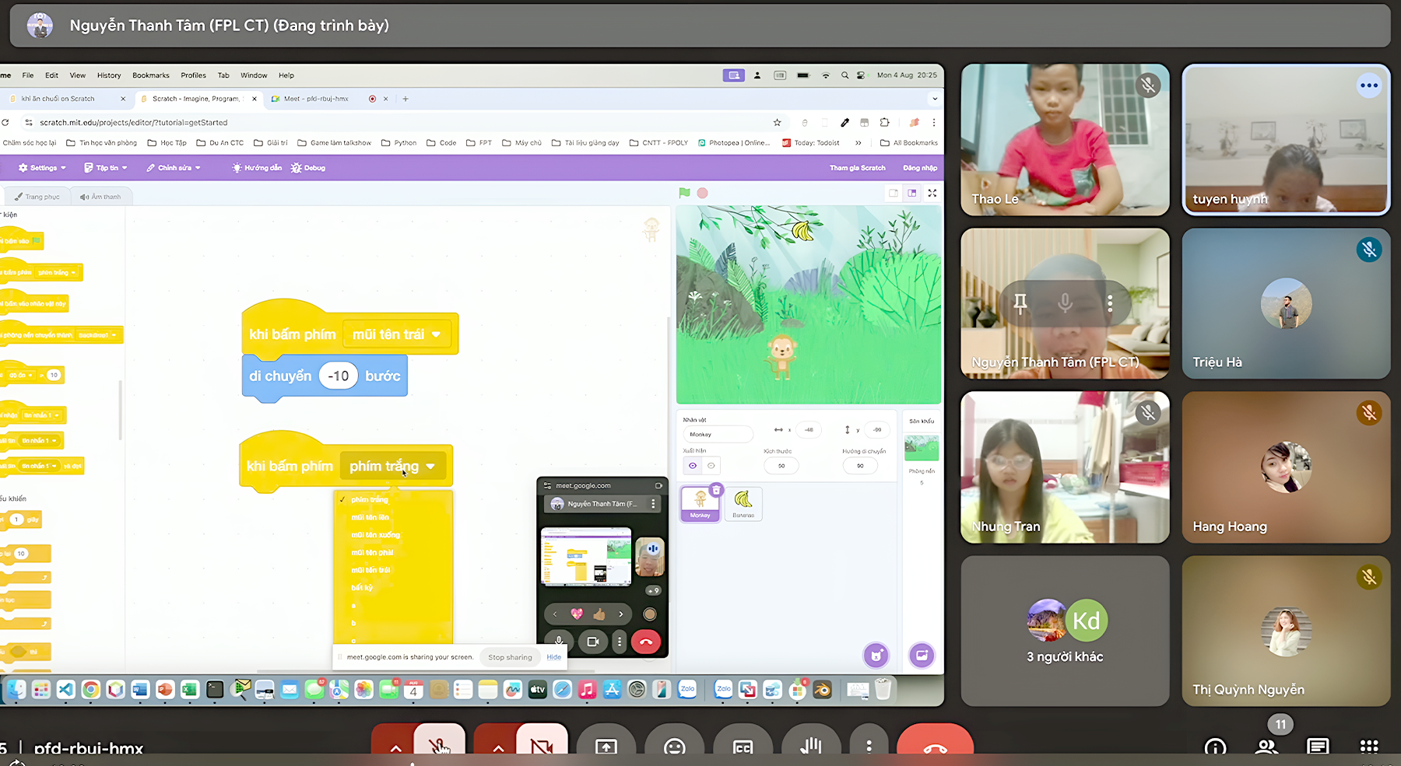
Task: Show sprite using the eye visibility button
Action: click(692, 466)
